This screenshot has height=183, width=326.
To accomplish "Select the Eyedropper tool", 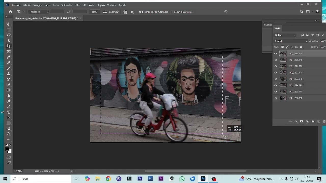I will point(9,57).
